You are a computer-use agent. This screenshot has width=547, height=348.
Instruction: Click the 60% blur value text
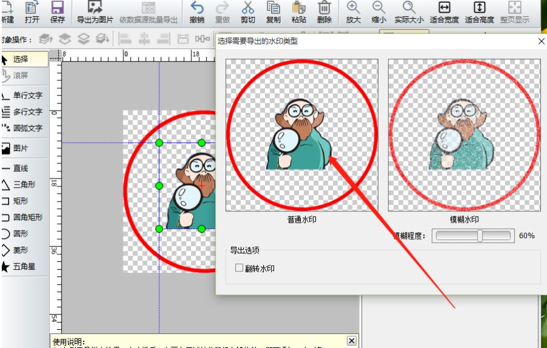tap(527, 236)
